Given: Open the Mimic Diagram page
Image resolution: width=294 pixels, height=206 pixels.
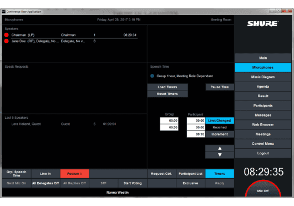Looking at the screenshot, I should (263, 77).
